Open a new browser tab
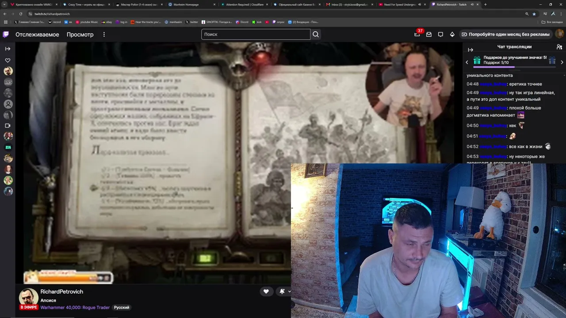Viewport: 566px width, 318px height. coord(485,4)
